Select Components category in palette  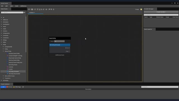coord(6,33)
